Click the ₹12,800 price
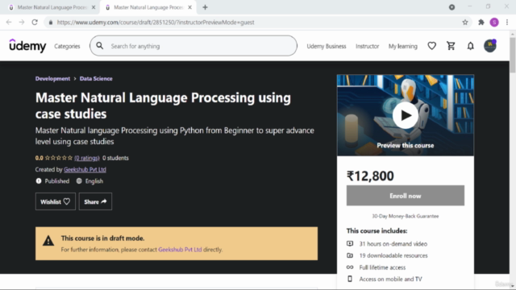Image resolution: width=516 pixels, height=290 pixels. (370, 176)
